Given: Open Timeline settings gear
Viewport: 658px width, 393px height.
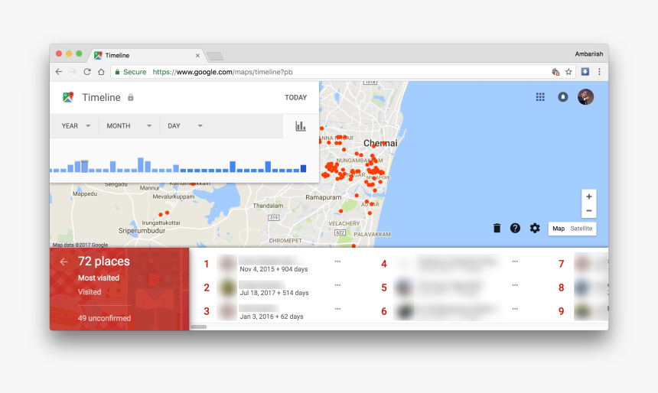Looking at the screenshot, I should 535,228.
